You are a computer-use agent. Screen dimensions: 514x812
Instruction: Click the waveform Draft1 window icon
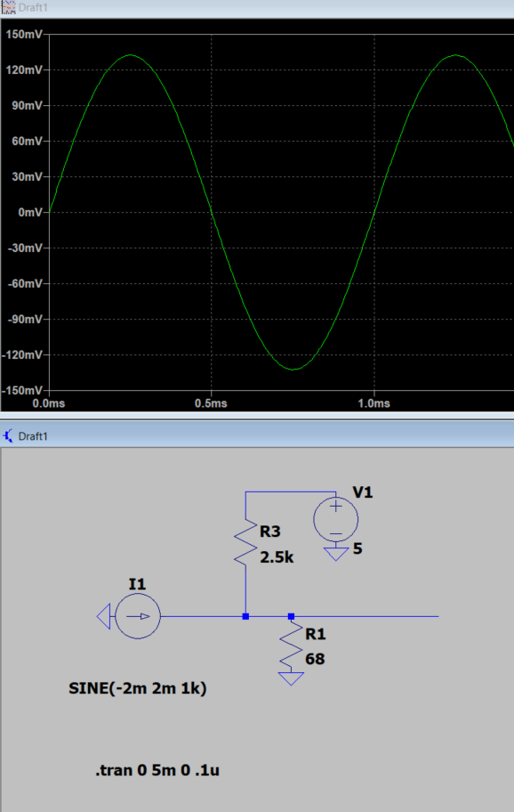pyautogui.click(x=8, y=7)
